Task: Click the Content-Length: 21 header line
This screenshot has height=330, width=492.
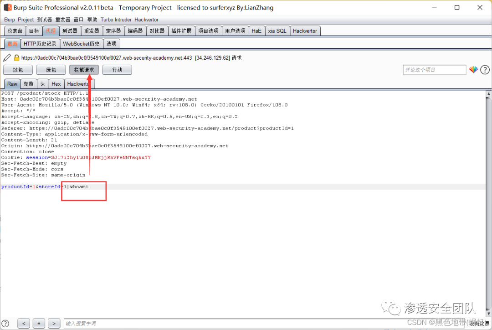Action: 29,140
